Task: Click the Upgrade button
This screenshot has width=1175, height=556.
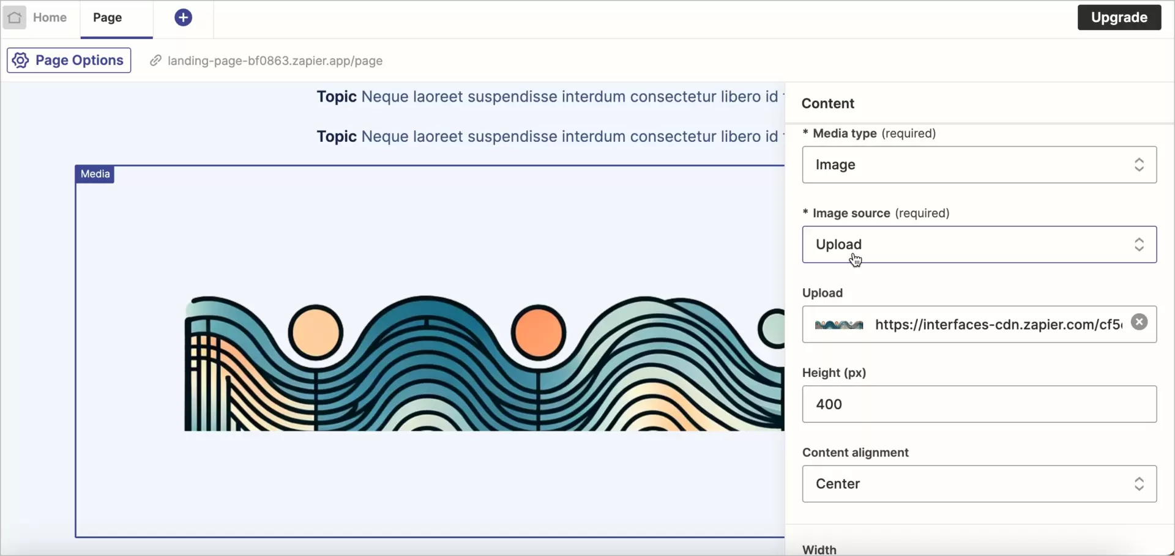Action: point(1119,17)
